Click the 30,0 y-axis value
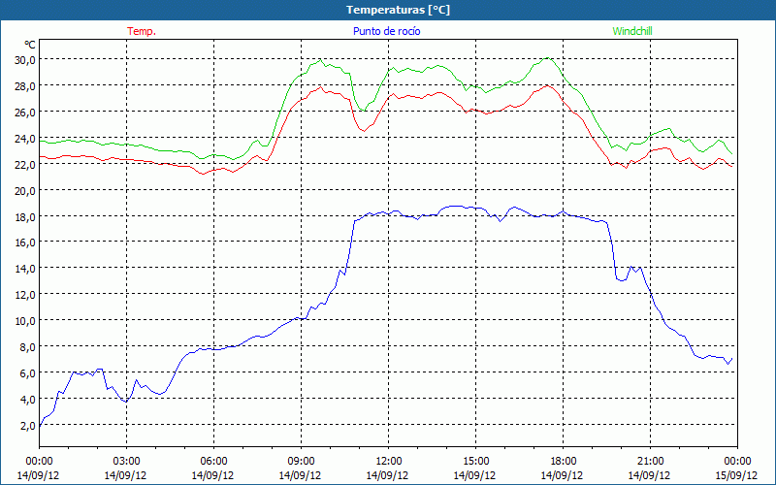Image resolution: width=776 pixels, height=485 pixels. [x=25, y=59]
